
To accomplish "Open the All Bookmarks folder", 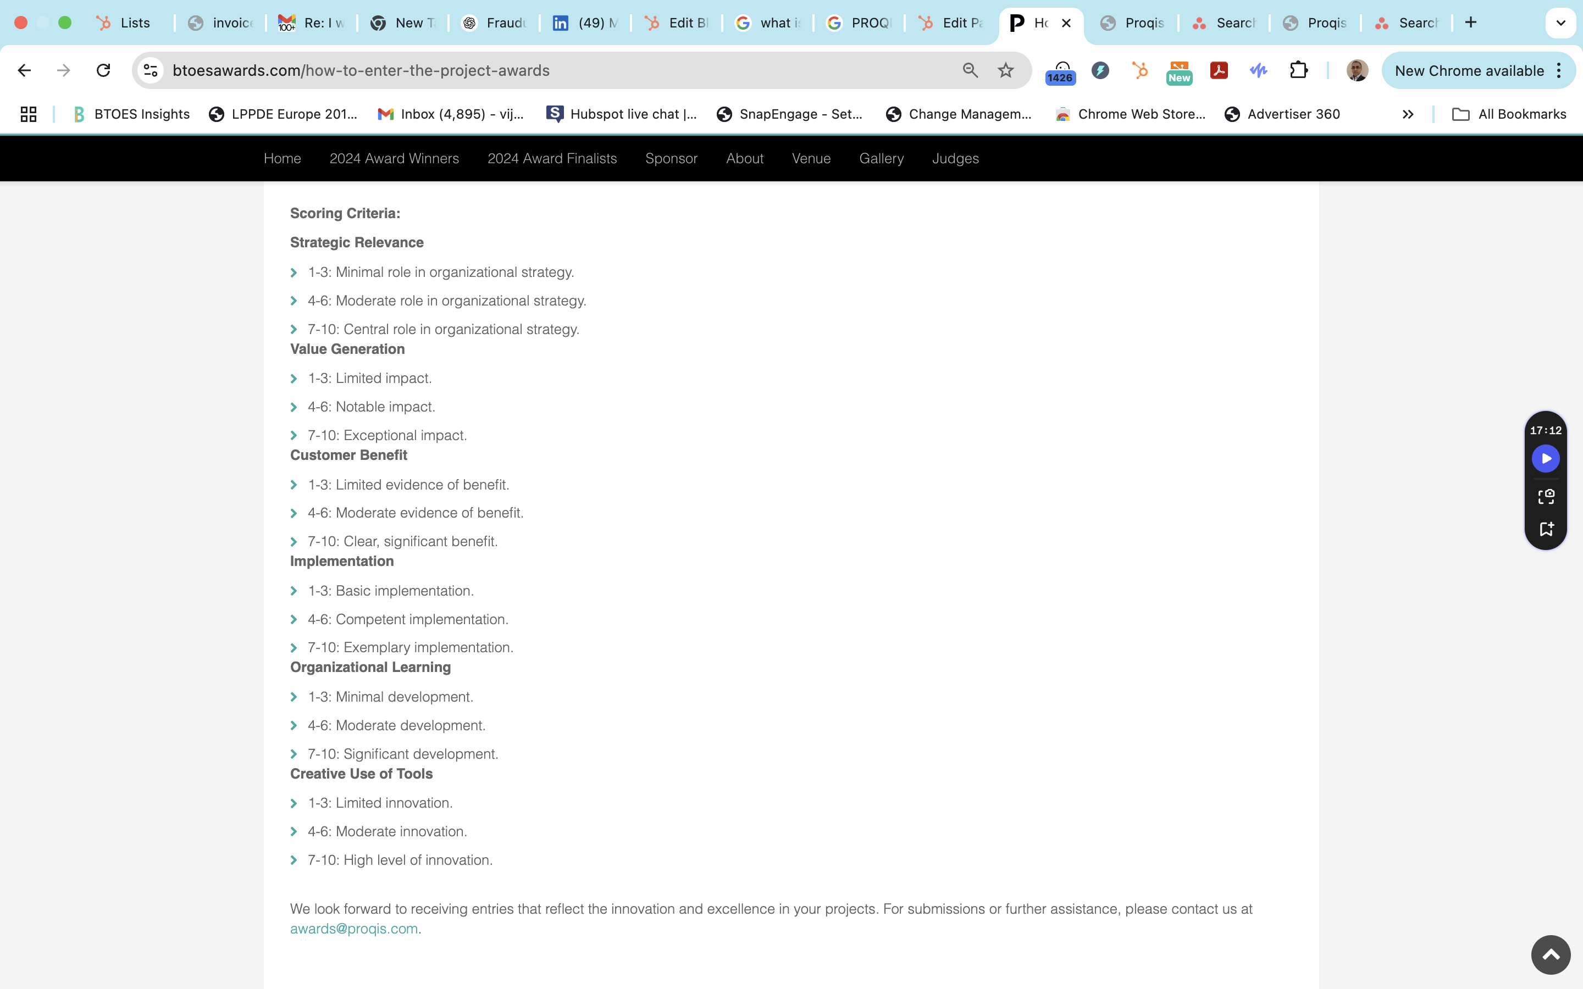I will 1509,114.
